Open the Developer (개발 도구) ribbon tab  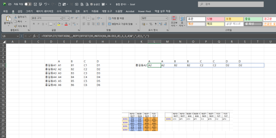point(107,11)
